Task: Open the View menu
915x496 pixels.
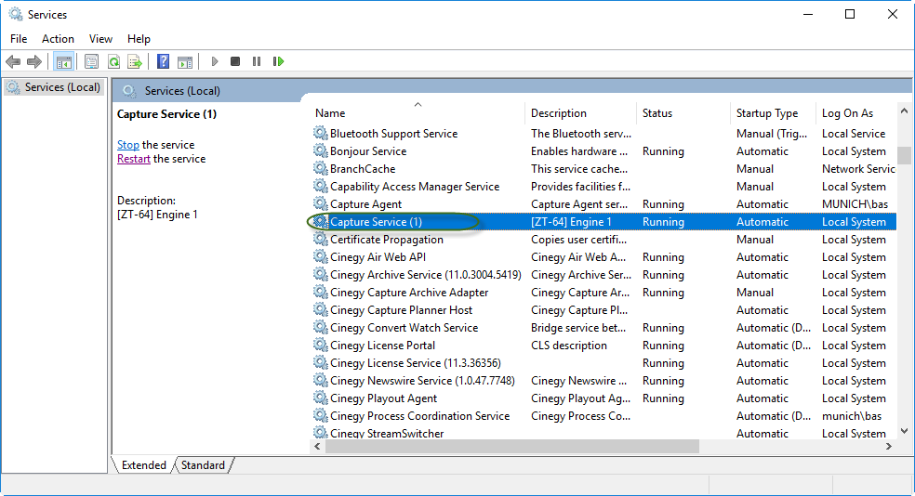Action: 100,38
